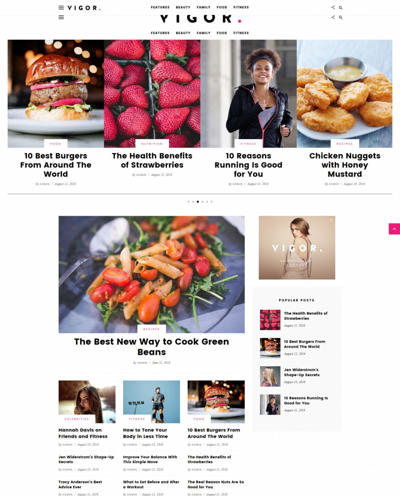400x496 pixels.
Task: Click the VIGOR logo in sticky header
Action: [84, 8]
